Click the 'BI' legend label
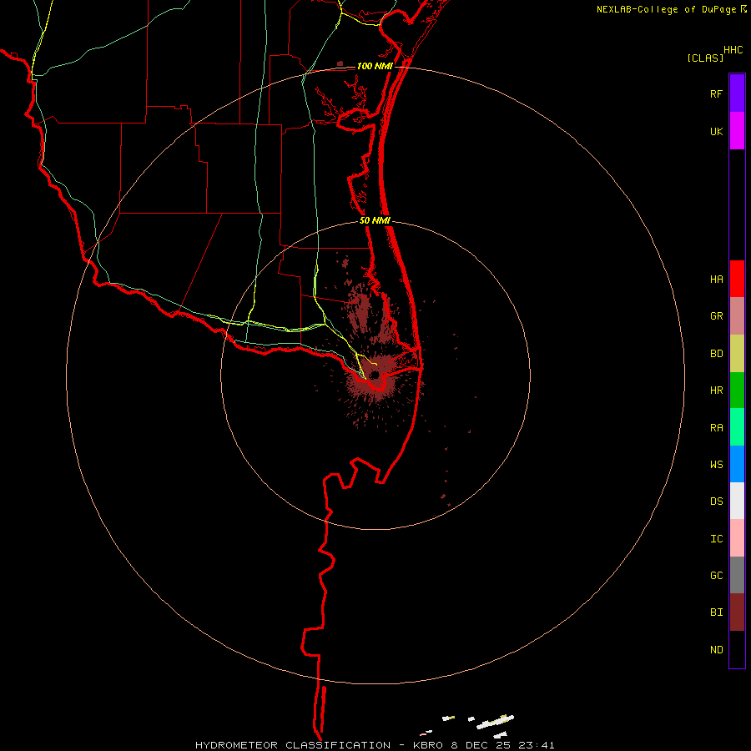 (x=716, y=612)
